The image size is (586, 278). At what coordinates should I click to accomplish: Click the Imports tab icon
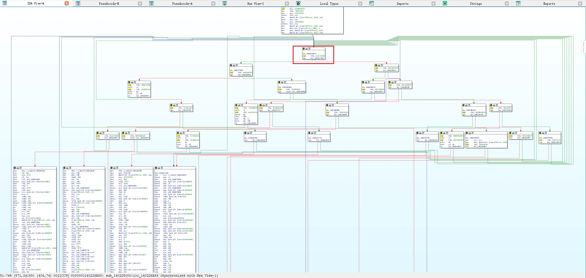pyautogui.click(x=371, y=4)
